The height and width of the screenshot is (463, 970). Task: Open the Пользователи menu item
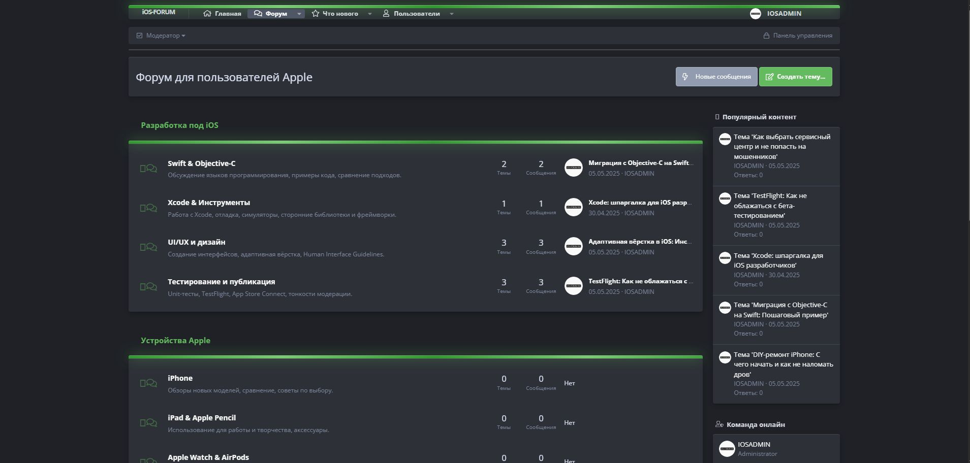coord(411,14)
